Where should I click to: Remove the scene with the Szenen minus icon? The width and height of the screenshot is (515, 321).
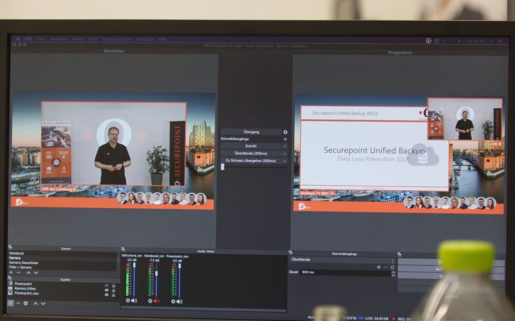tap(19, 273)
